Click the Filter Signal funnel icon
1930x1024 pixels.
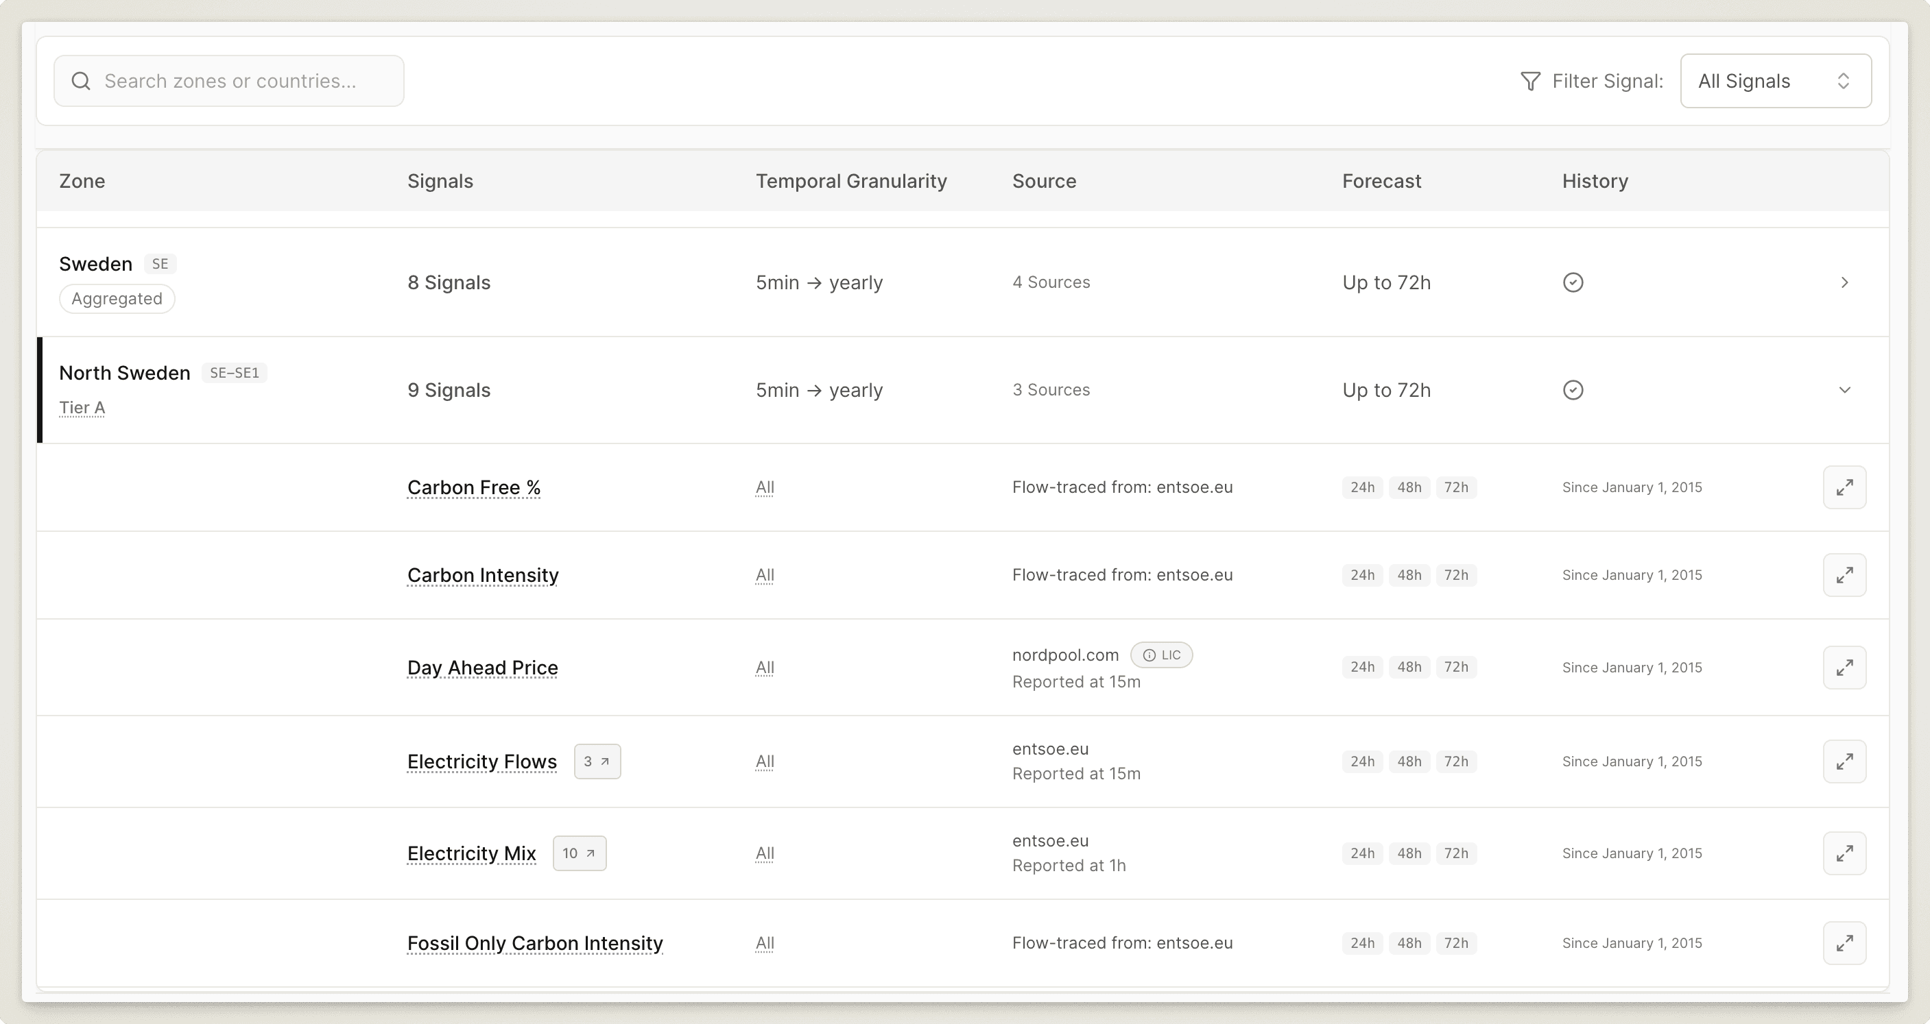click(x=1530, y=81)
